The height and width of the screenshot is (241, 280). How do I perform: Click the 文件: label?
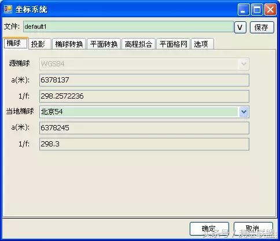tap(12, 27)
